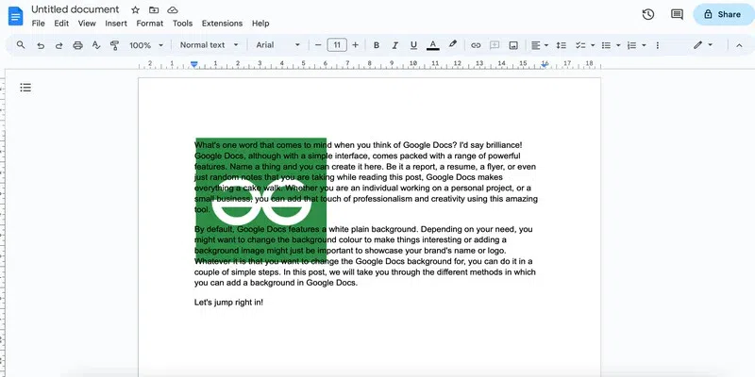Viewport: 755px width, 377px height.
Task: Click the Share button
Action: pos(724,14)
